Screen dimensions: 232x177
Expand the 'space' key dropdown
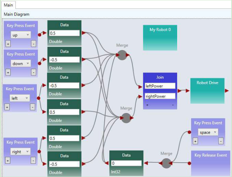(x=208, y=132)
